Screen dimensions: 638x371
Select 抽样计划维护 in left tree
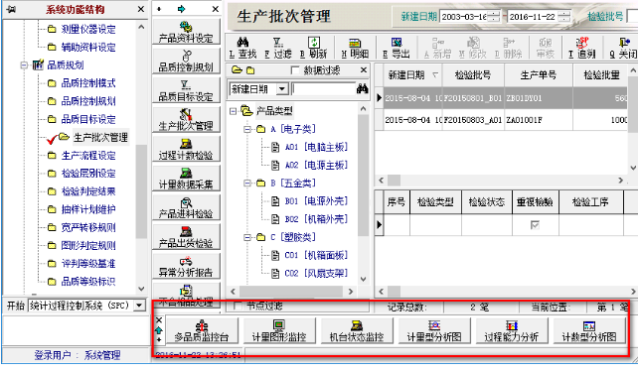pos(88,209)
